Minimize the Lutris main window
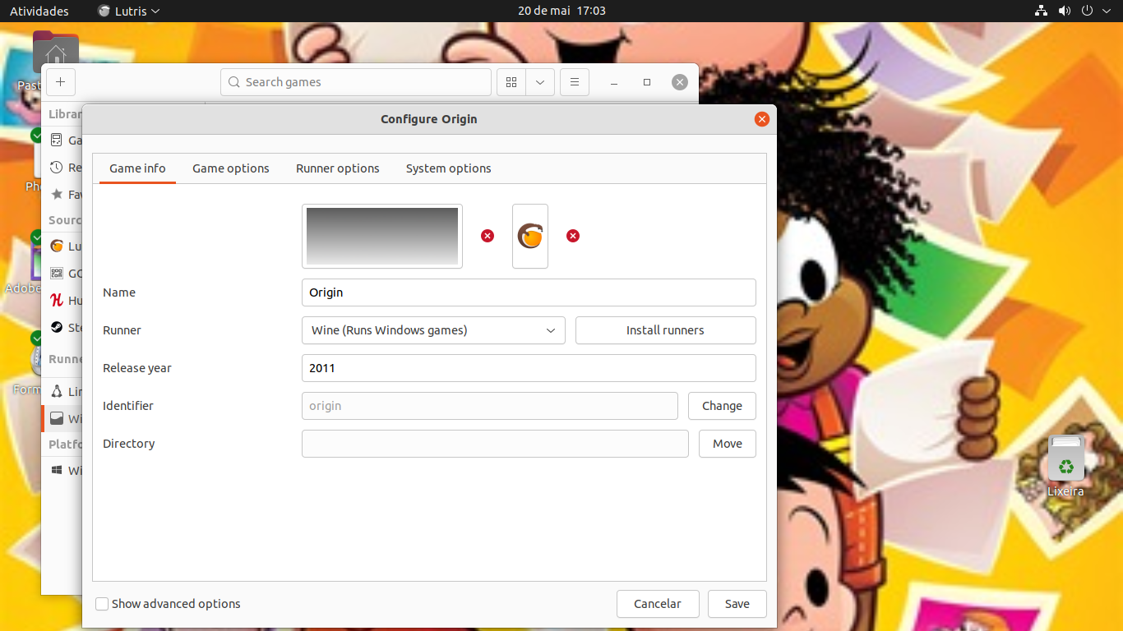This screenshot has height=631, width=1123. pos(614,82)
